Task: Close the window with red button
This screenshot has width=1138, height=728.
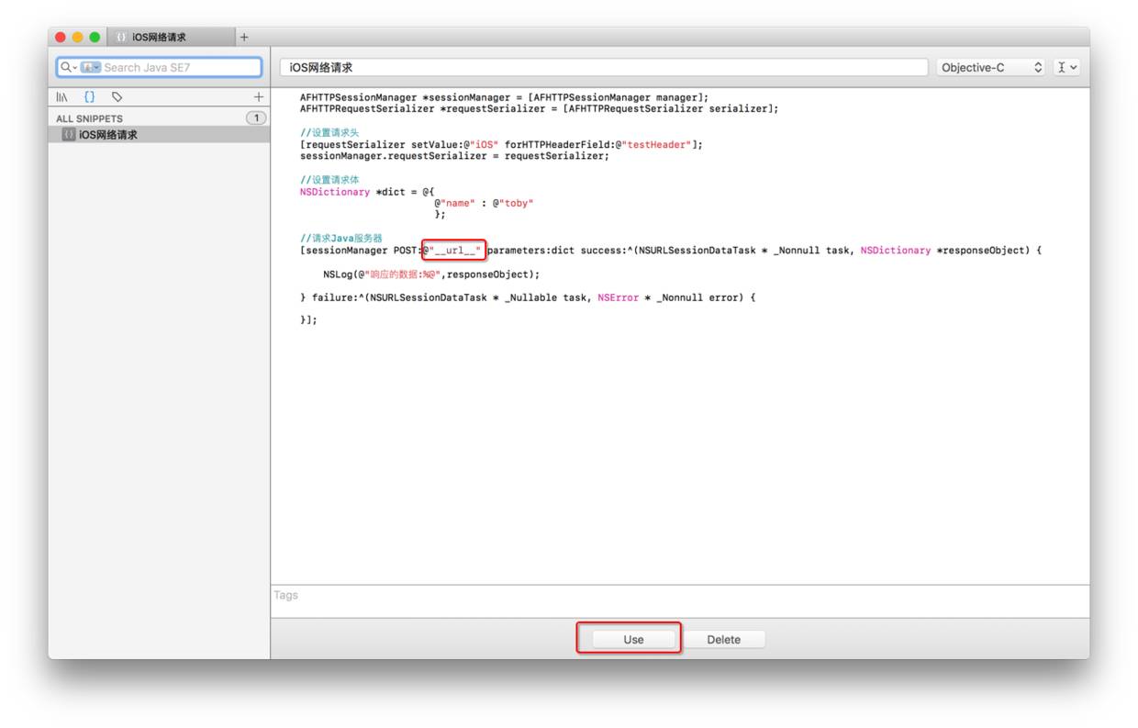Action: click(x=61, y=38)
